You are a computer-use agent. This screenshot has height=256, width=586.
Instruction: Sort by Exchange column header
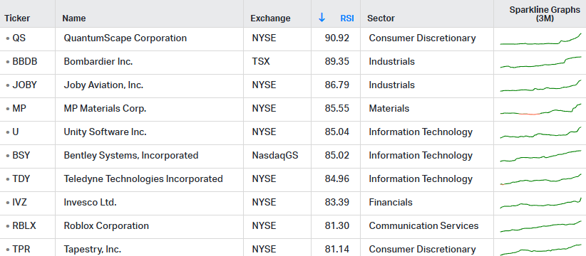[270, 18]
